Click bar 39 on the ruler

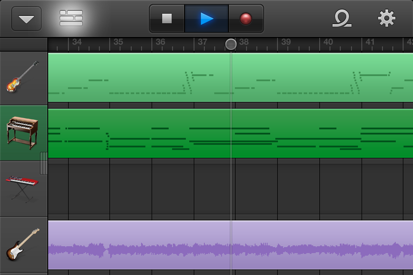tap(286, 42)
